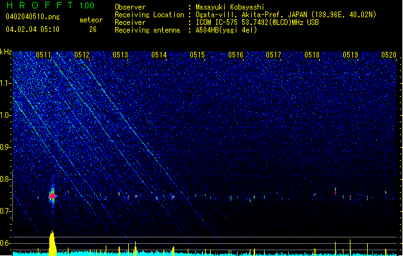Click the time marker 0514

(159, 55)
